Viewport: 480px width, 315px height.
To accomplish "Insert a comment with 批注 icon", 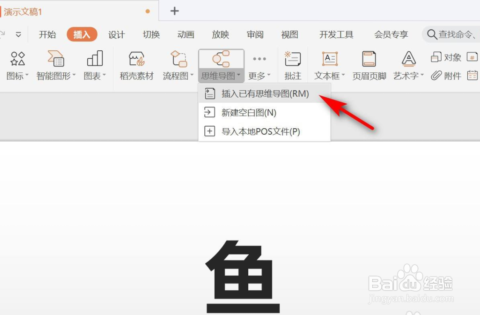I will click(293, 58).
